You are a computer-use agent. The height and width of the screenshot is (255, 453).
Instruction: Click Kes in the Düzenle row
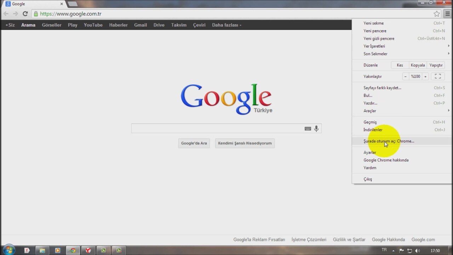pyautogui.click(x=400, y=65)
